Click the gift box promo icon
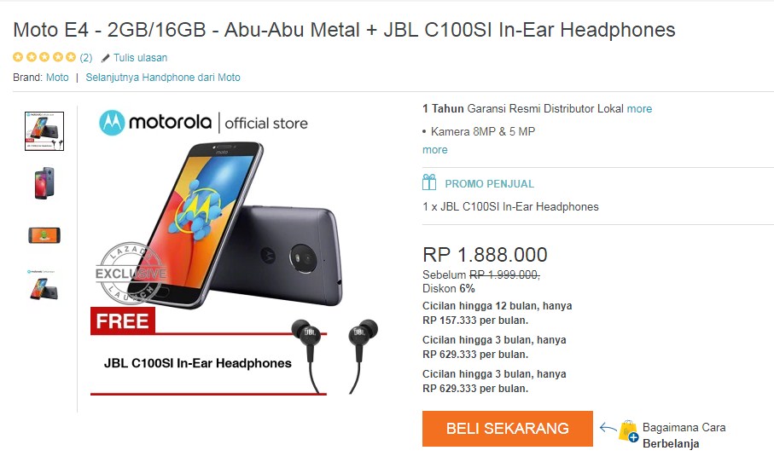Image resolution: width=774 pixels, height=462 pixels. click(429, 182)
